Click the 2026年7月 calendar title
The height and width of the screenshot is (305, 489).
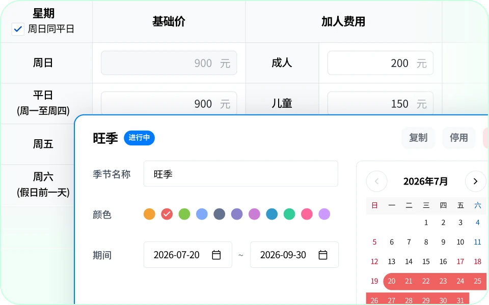click(426, 181)
